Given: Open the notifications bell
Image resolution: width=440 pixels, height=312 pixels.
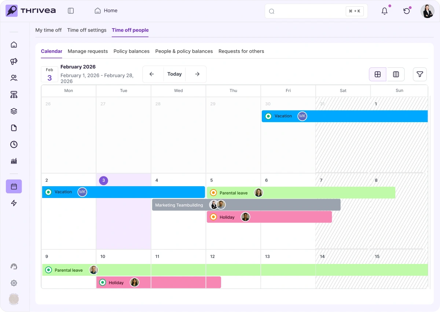Looking at the screenshot, I should [385, 11].
